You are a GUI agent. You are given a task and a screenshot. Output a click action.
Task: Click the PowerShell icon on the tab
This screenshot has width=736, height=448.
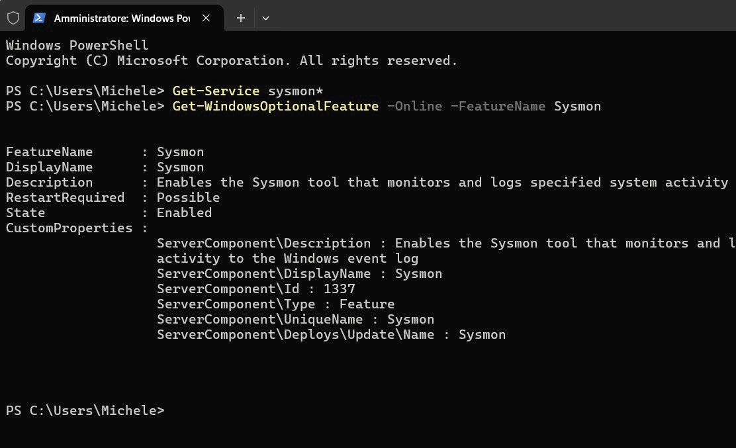(x=40, y=18)
